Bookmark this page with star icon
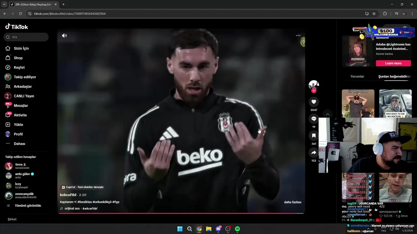 (374, 14)
